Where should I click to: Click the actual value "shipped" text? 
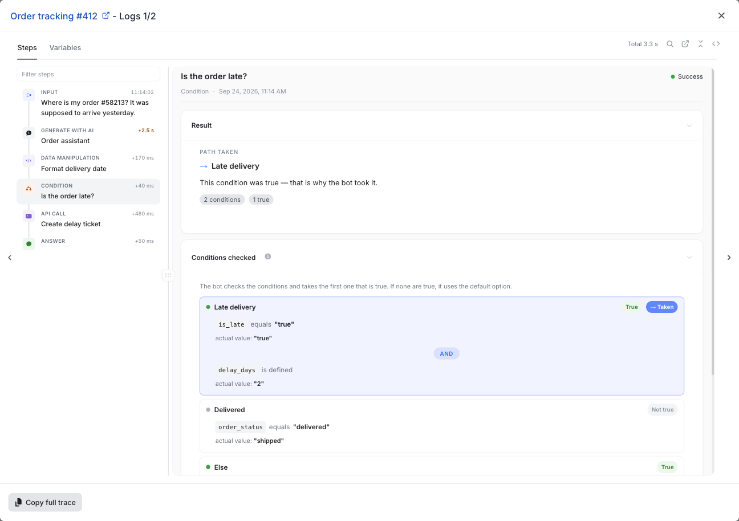[x=269, y=441]
